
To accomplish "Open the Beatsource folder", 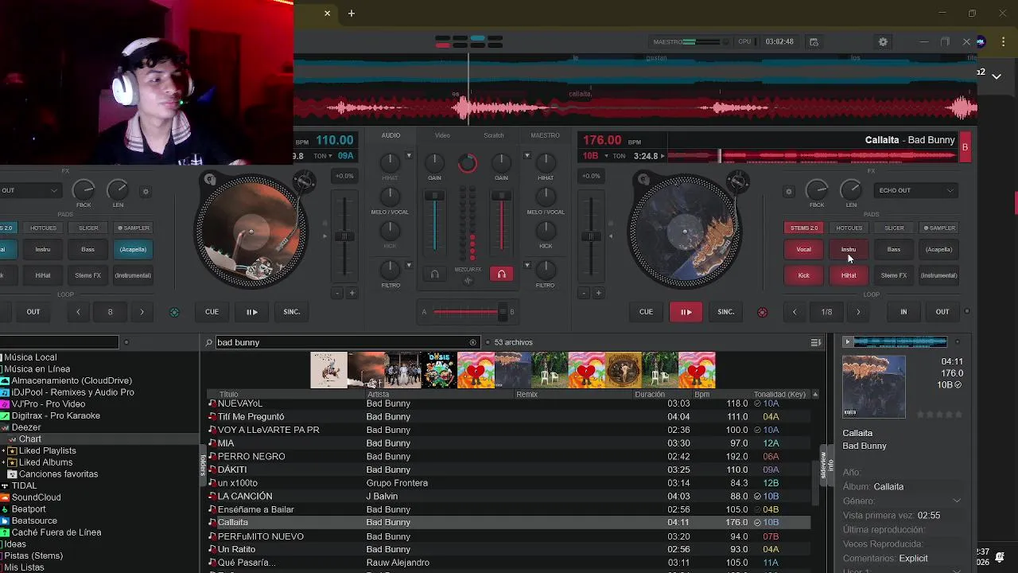I will (x=34, y=521).
